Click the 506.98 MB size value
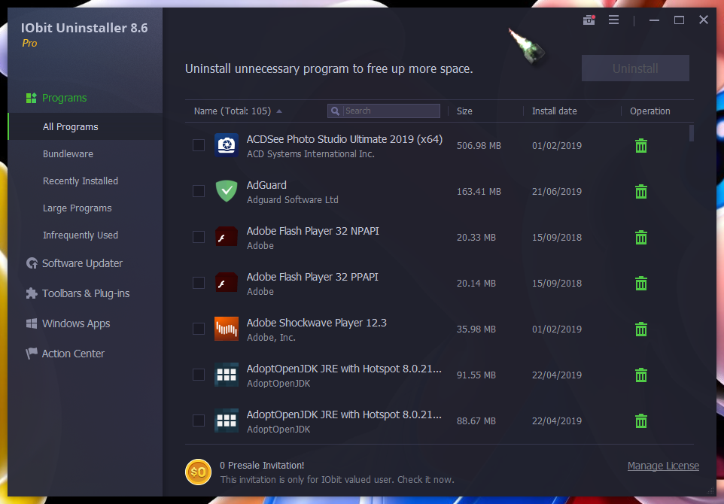 click(x=479, y=146)
